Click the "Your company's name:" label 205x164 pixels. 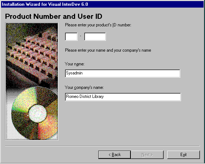point(84,87)
